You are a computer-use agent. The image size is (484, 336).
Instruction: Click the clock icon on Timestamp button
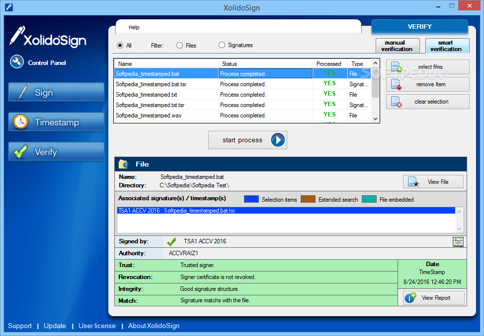[21, 122]
